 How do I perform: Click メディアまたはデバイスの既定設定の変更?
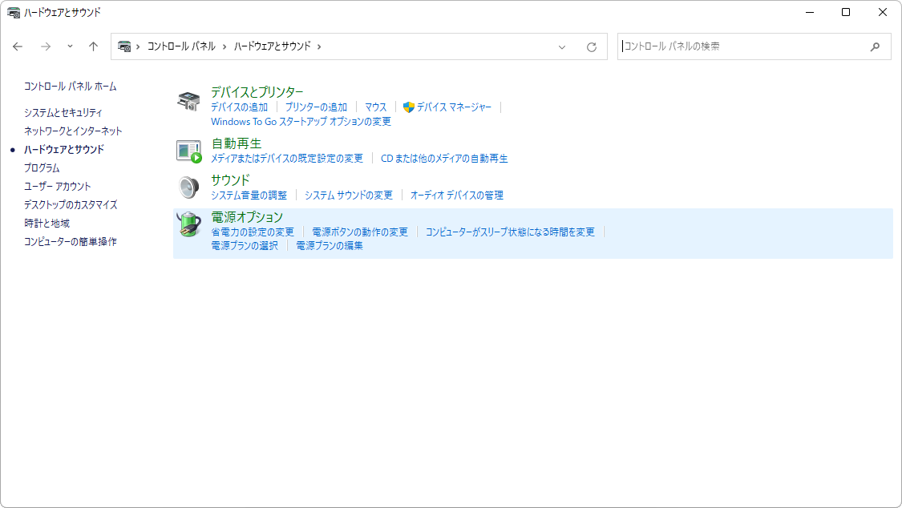[x=287, y=158]
